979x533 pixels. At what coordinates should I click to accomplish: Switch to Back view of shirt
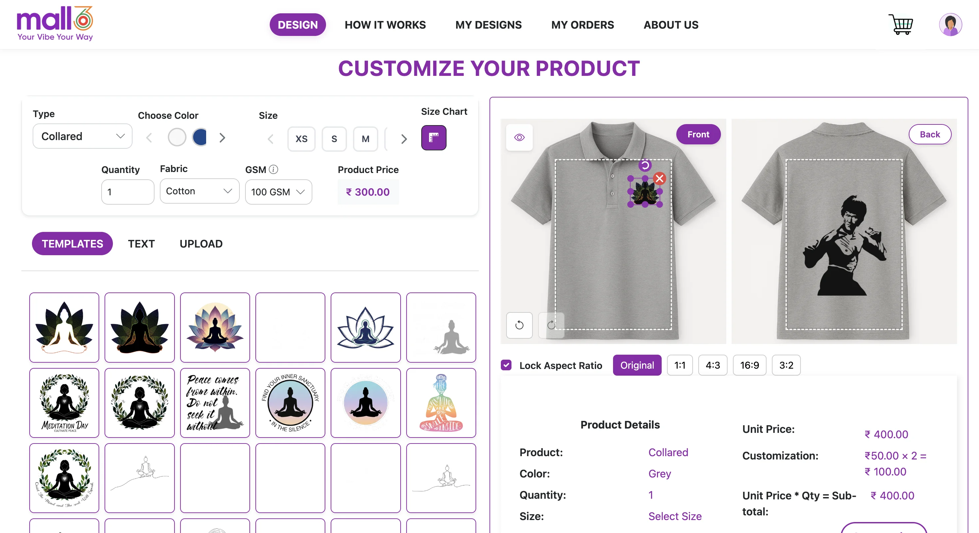click(930, 134)
